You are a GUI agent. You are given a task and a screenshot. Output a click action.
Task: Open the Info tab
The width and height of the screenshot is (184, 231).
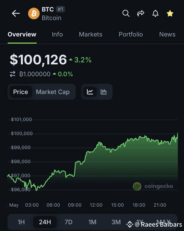57,34
